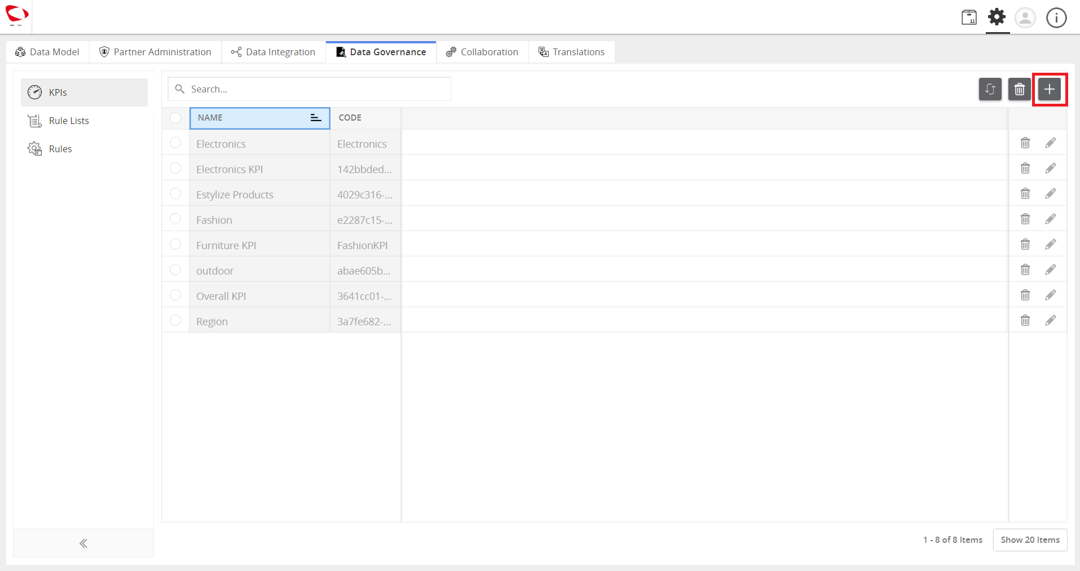1080x571 pixels.
Task: Click the Estylize Products name cell
Action: point(259,194)
